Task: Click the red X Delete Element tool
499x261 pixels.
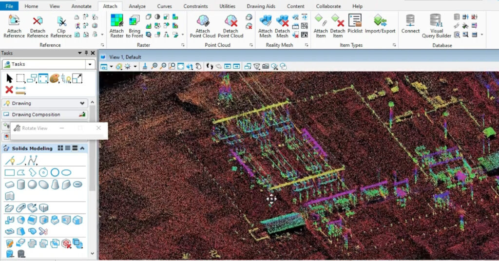Action: click(9, 90)
